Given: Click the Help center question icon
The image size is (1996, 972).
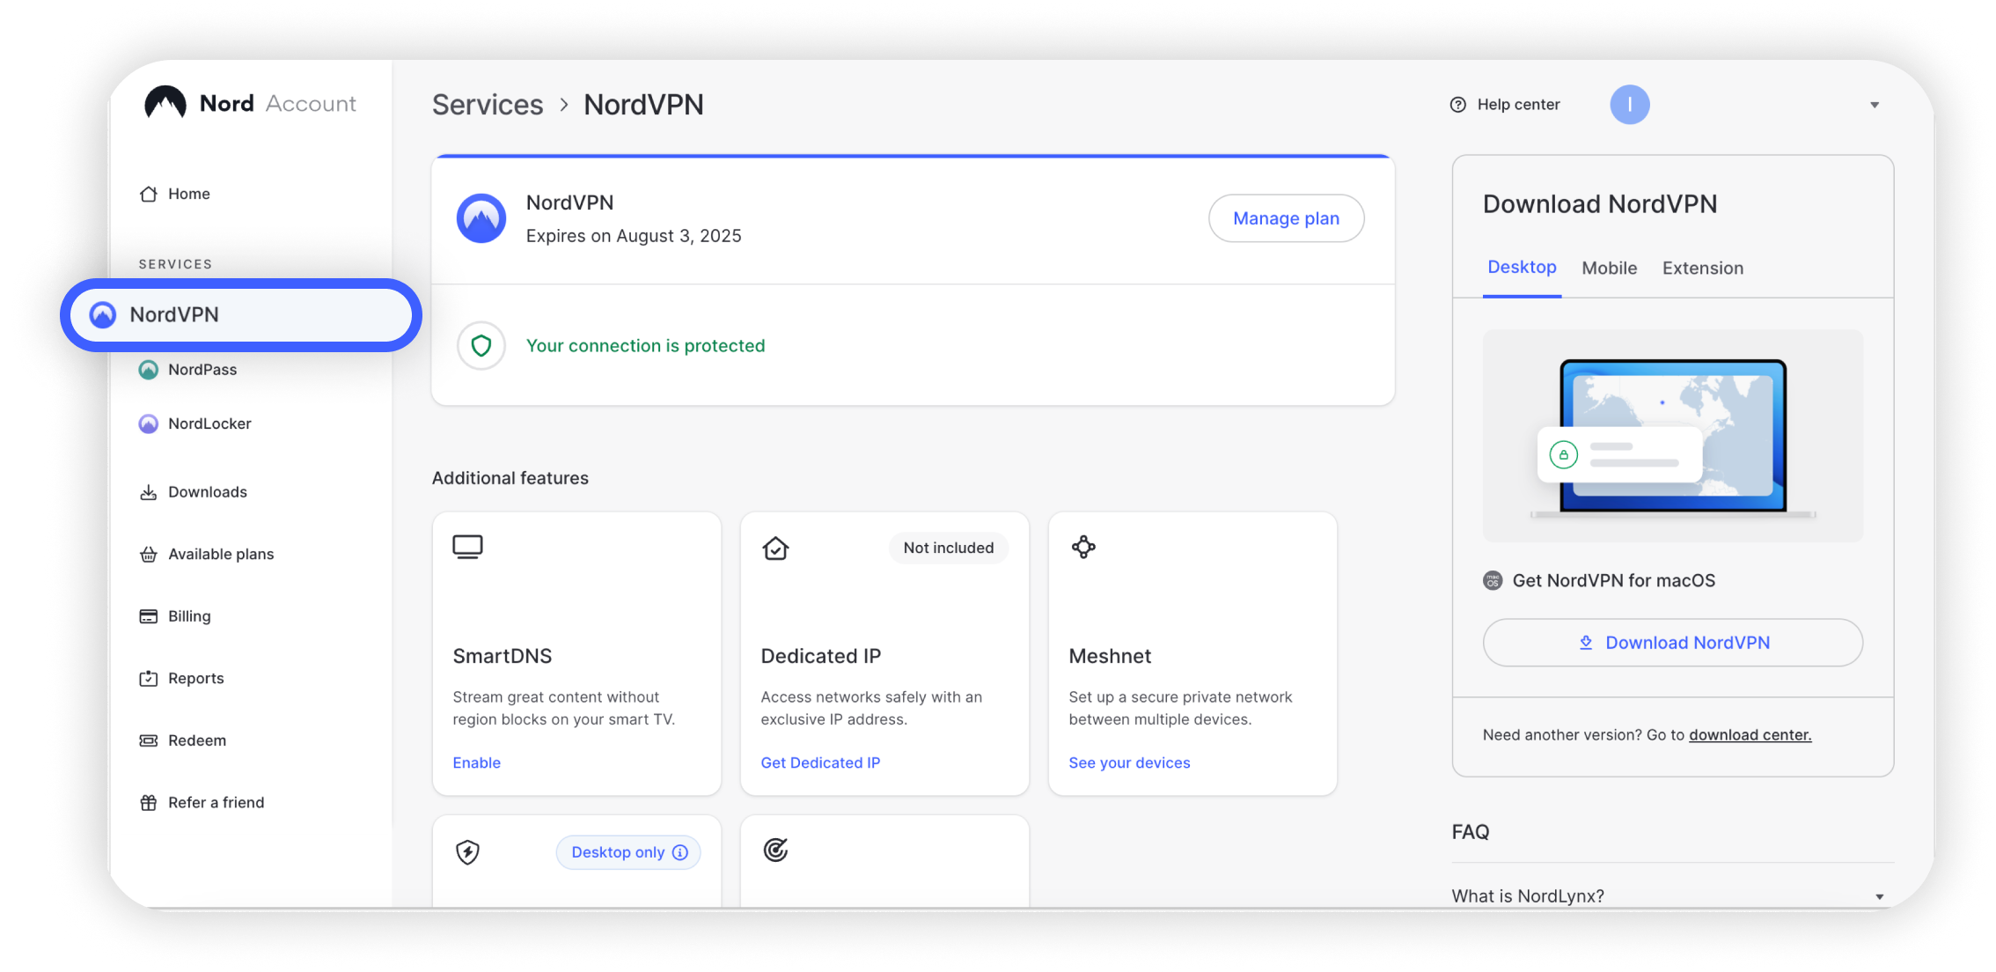Looking at the screenshot, I should click(x=1458, y=105).
